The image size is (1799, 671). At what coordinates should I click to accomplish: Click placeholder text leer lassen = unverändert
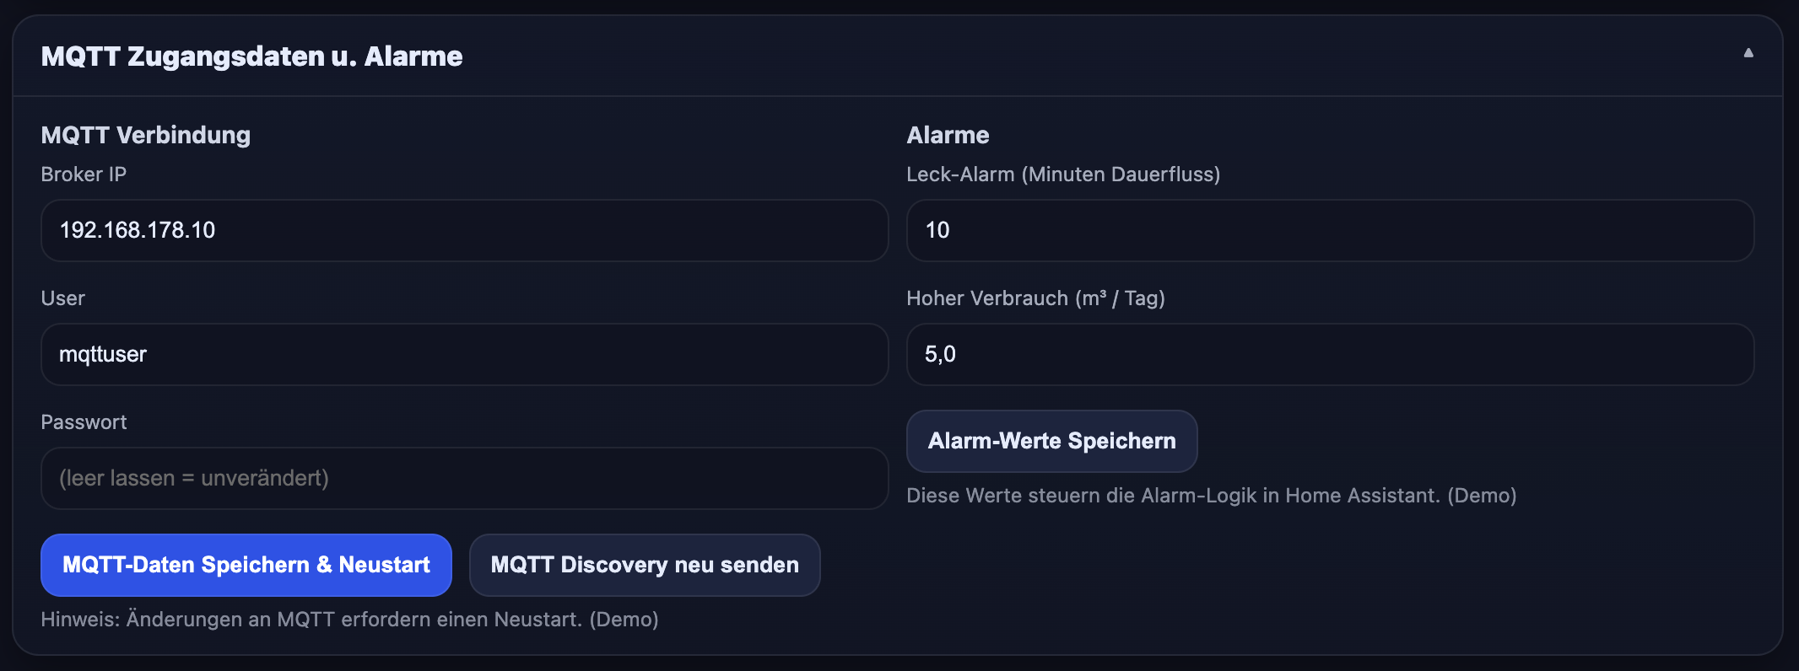(x=193, y=478)
